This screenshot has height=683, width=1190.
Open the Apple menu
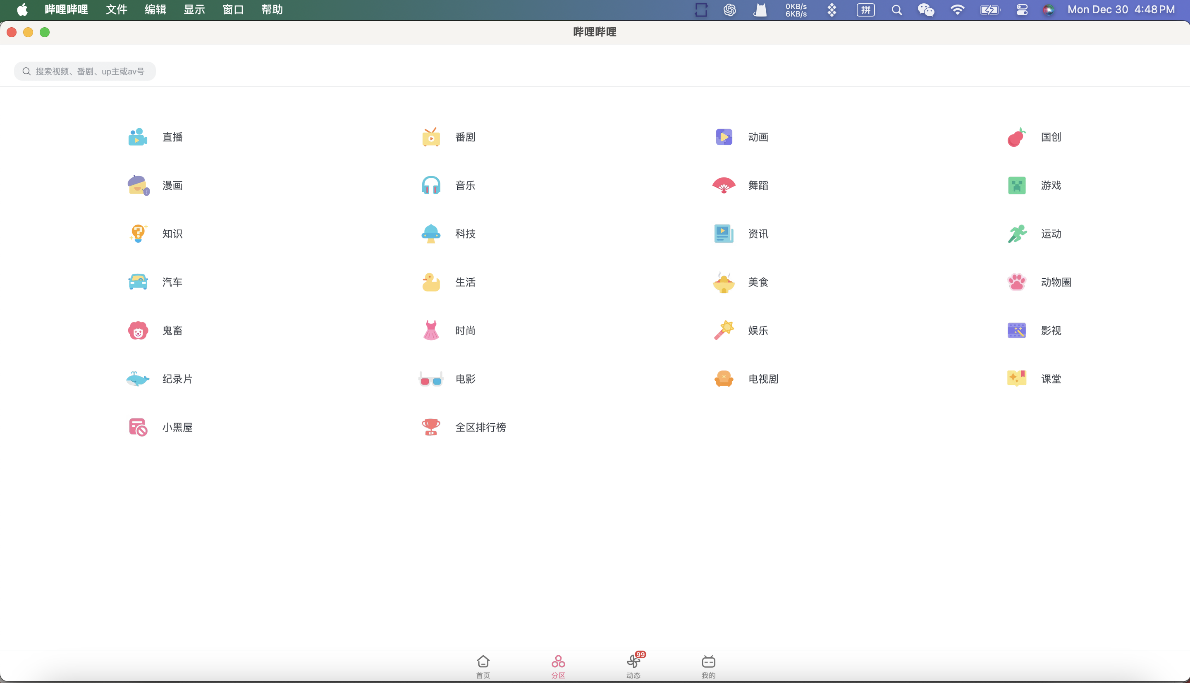click(x=22, y=10)
